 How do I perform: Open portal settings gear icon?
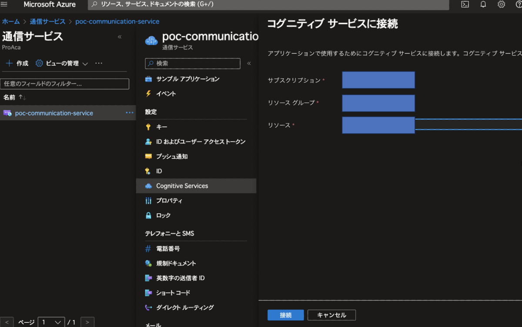[502, 4]
